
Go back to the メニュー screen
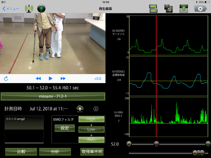tap(11, 9)
